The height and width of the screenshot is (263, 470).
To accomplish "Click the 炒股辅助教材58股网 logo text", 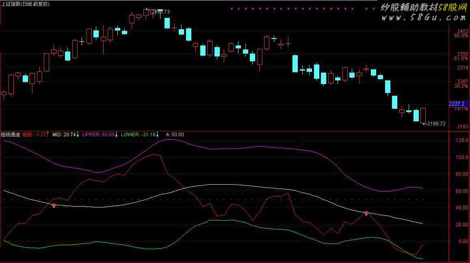I will coord(423,7).
